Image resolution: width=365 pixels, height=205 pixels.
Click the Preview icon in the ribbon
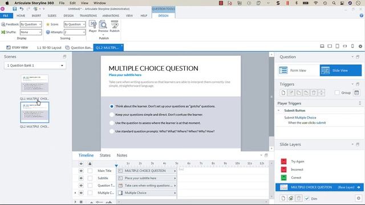[103, 24]
